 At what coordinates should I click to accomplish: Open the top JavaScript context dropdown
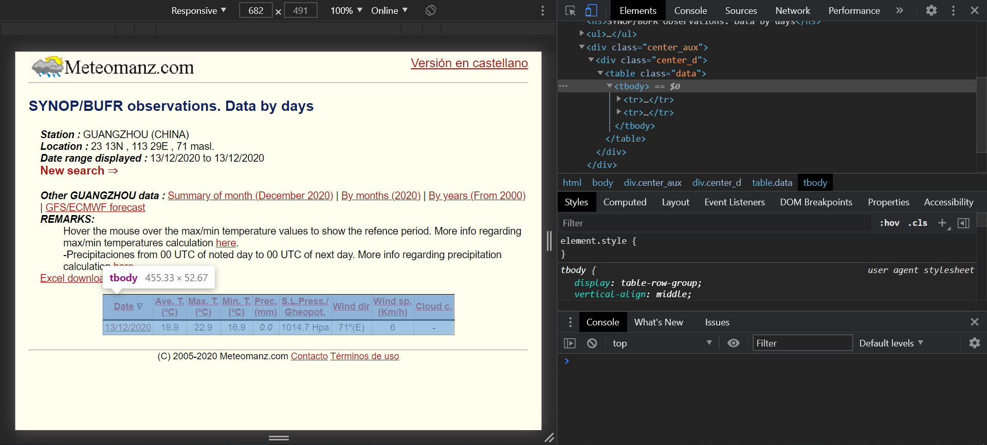pos(662,343)
